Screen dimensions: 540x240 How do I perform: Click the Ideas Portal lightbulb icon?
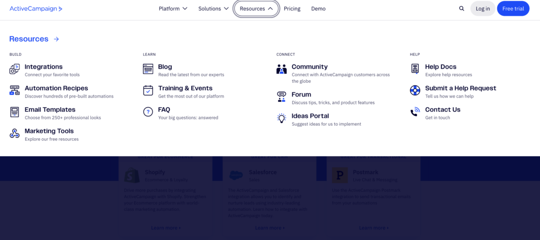pos(282,118)
